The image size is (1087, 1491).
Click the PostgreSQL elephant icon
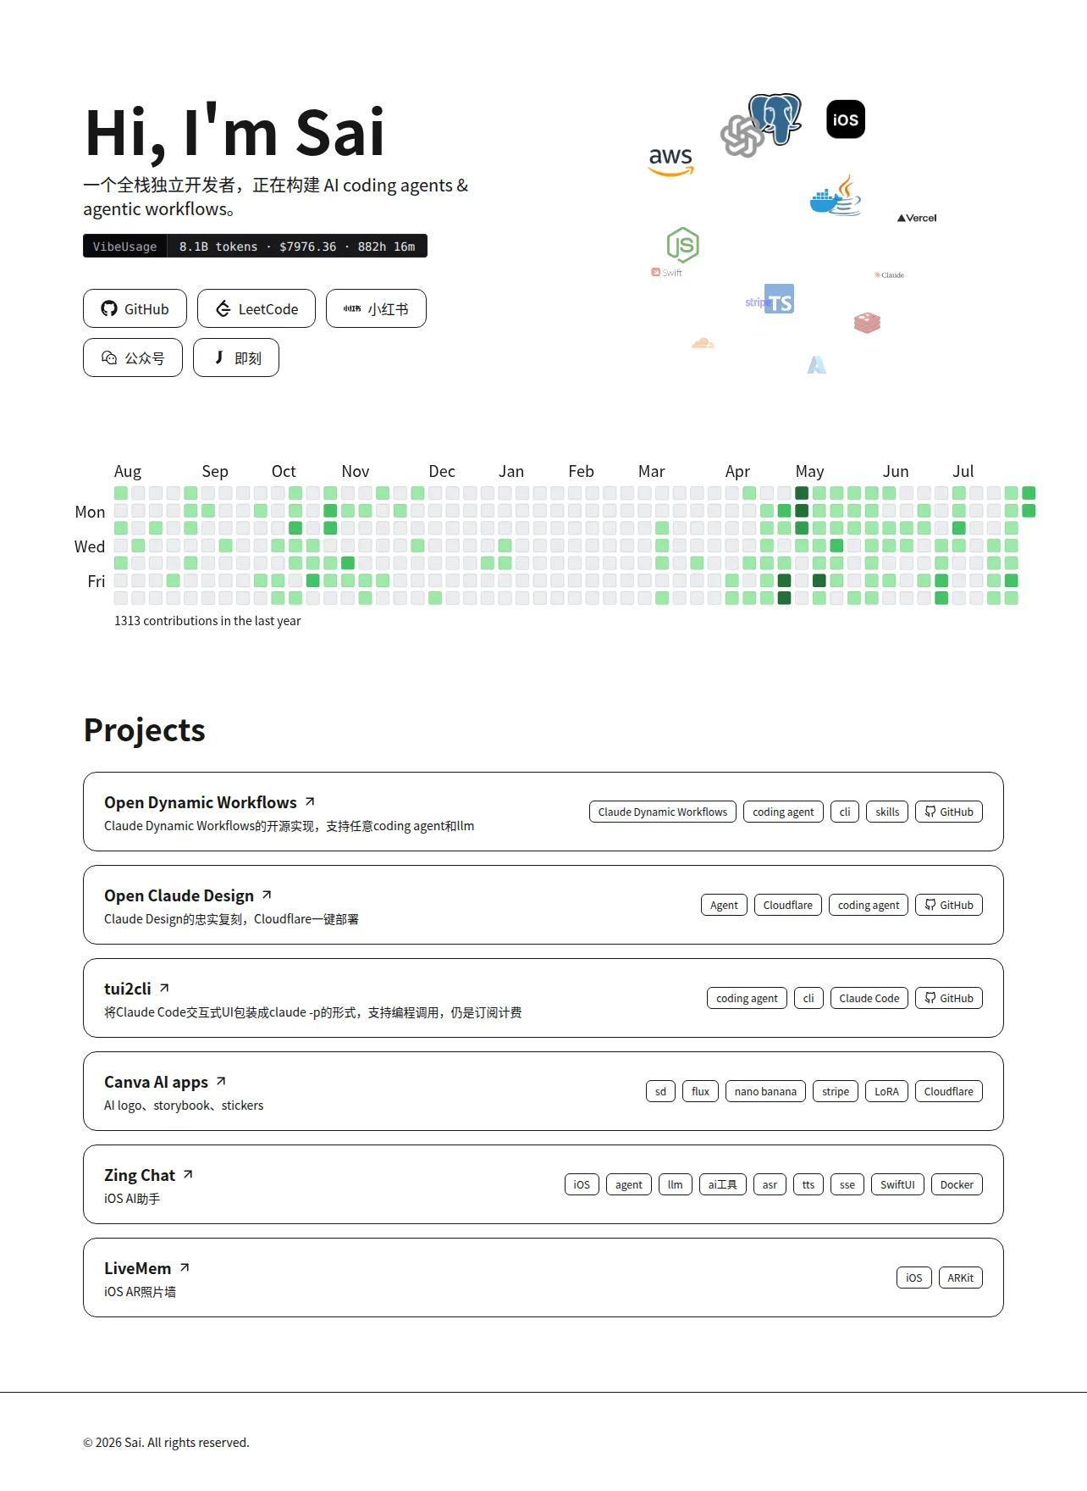coord(776,119)
